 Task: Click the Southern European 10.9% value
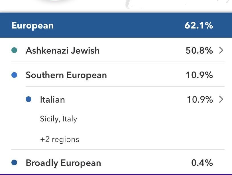(x=199, y=75)
